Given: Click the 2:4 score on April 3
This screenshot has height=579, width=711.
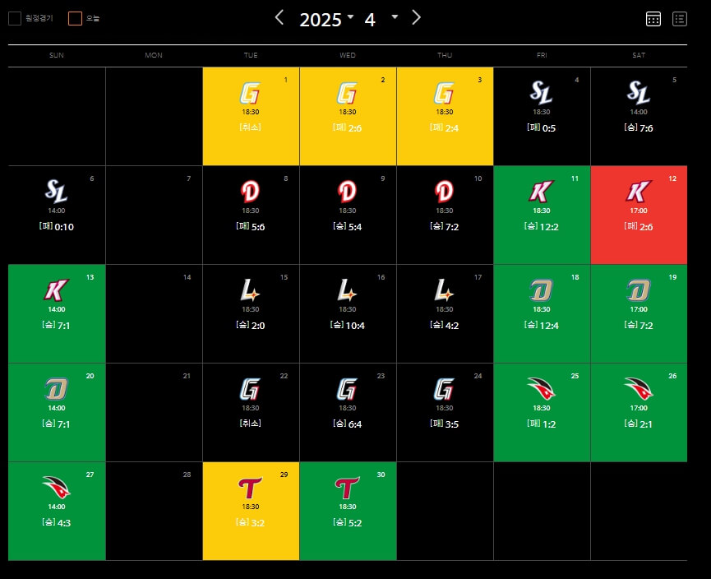Looking at the screenshot, I should pos(452,128).
